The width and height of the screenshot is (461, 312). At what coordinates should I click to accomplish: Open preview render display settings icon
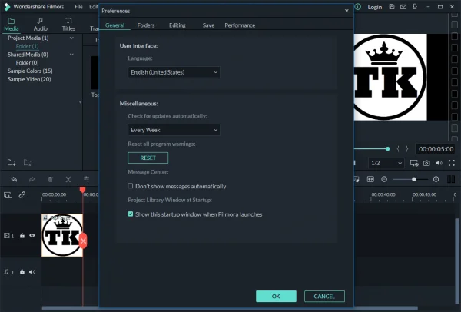(414, 163)
